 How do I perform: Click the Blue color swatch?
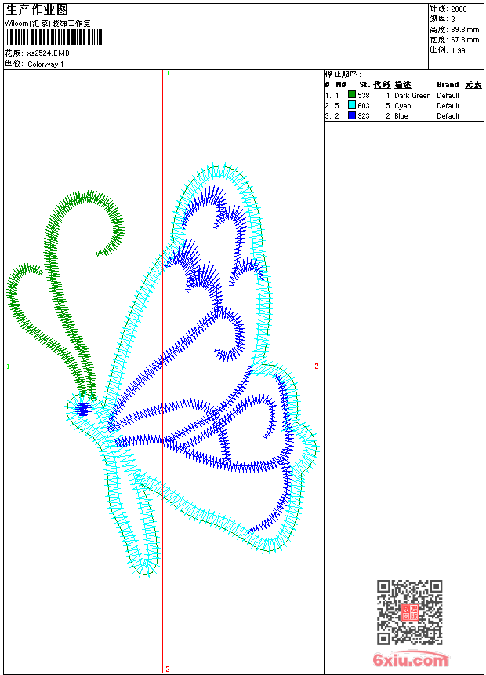coord(352,115)
